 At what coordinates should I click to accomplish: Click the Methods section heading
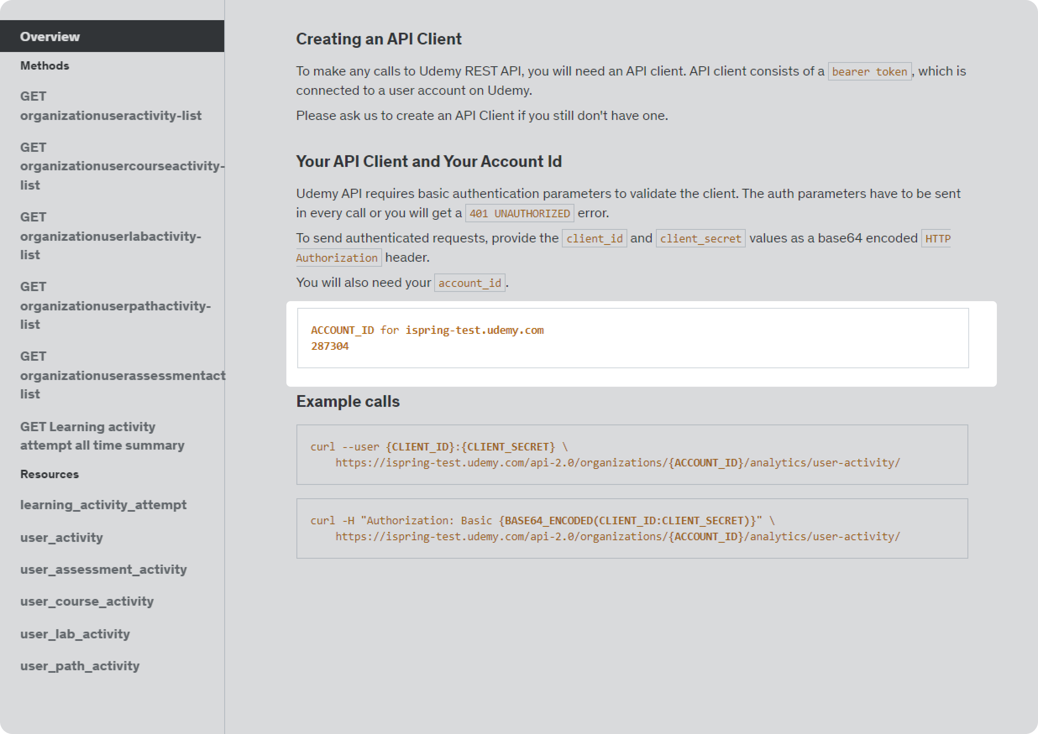pyautogui.click(x=45, y=65)
